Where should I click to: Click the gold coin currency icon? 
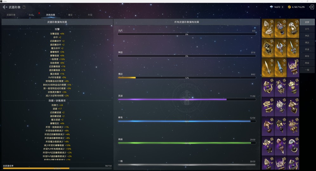point(289,7)
